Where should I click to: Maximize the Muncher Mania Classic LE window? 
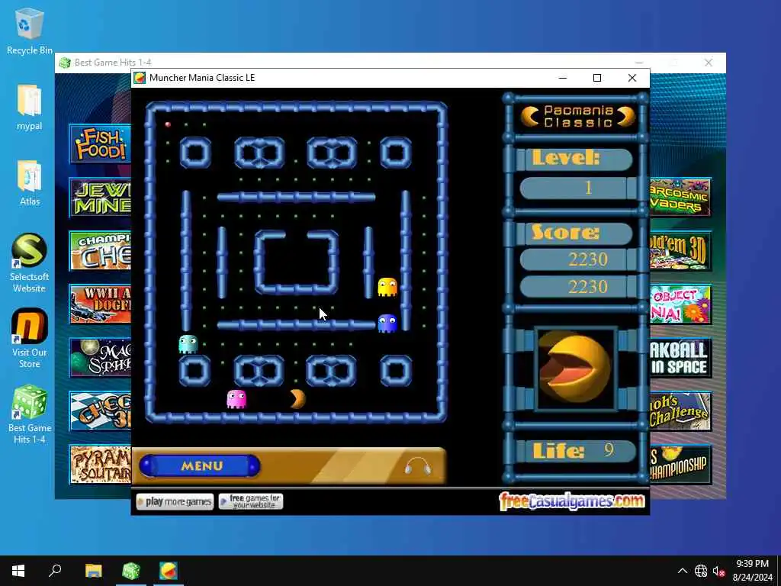(x=597, y=78)
